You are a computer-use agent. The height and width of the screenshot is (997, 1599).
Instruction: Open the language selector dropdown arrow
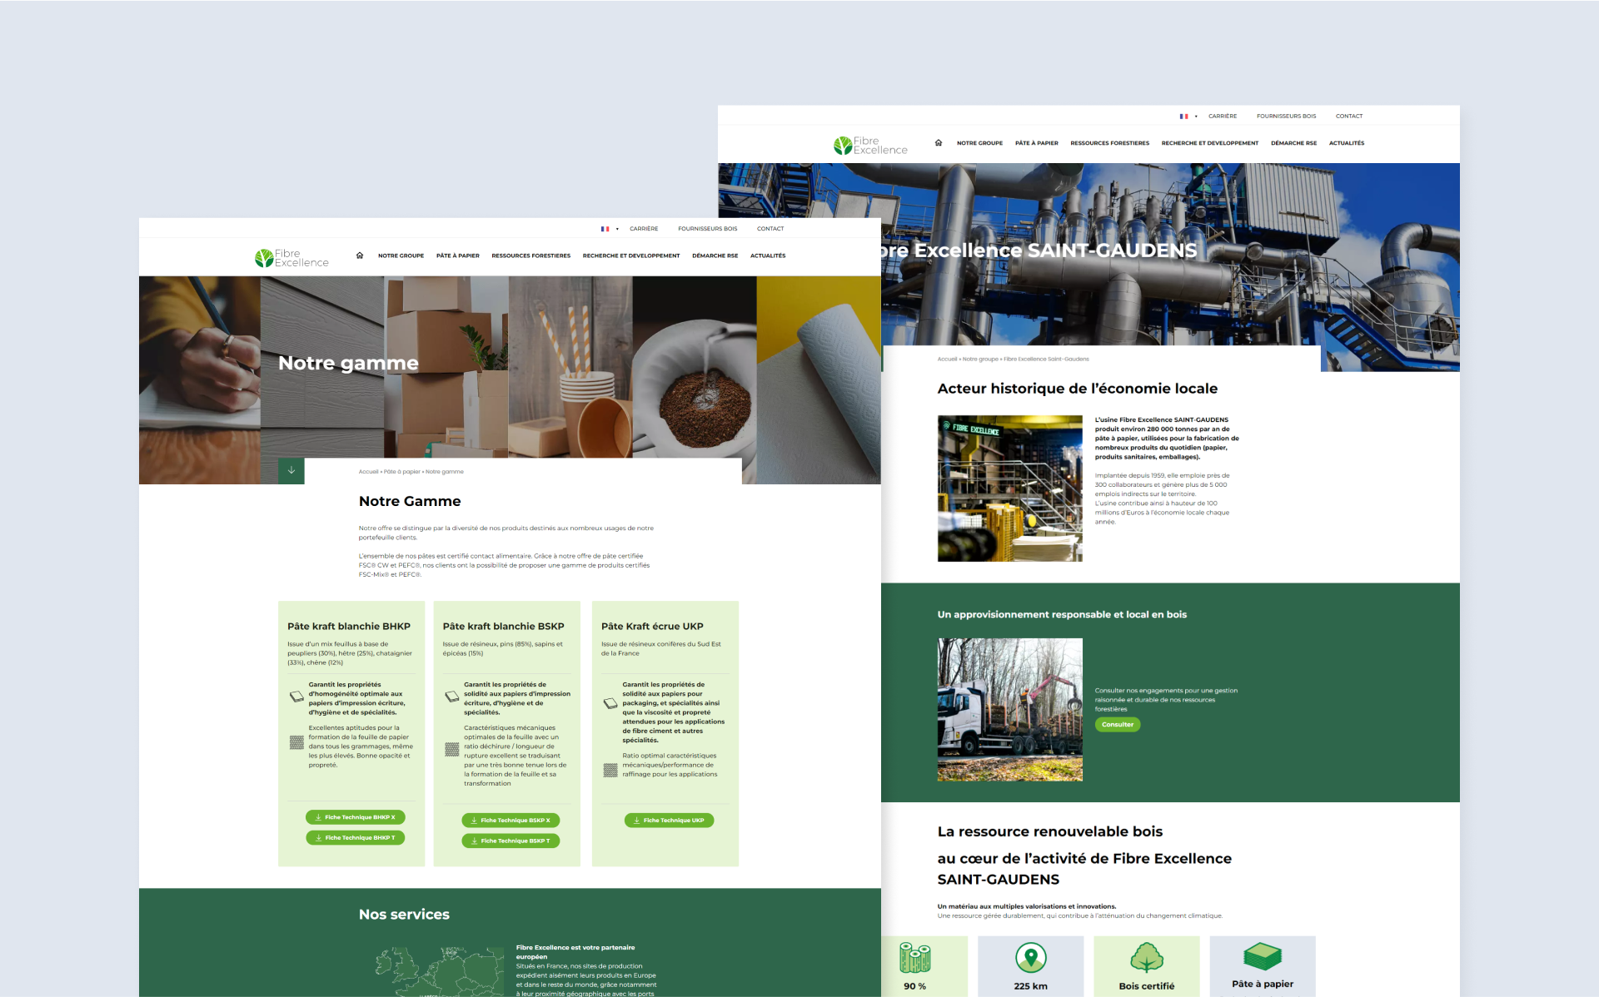point(616,228)
